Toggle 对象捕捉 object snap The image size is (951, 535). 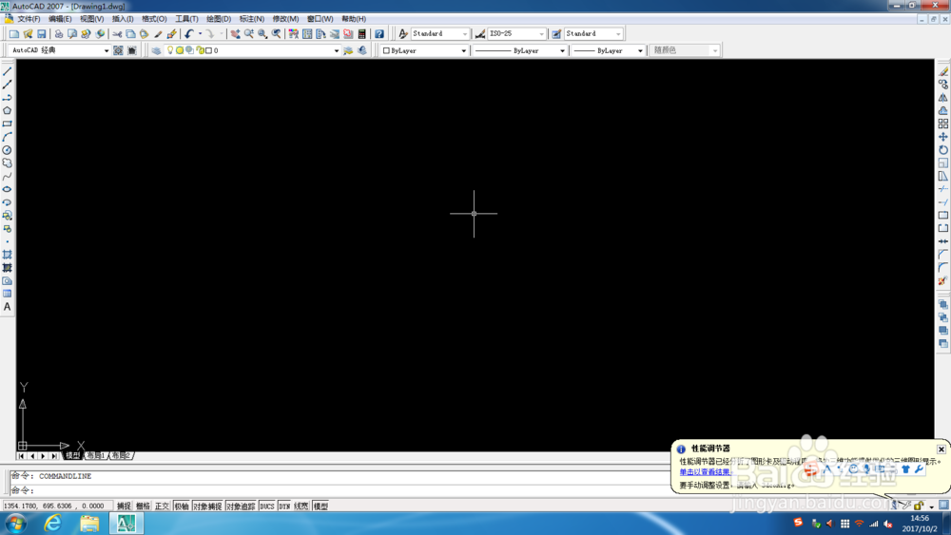[207, 506]
